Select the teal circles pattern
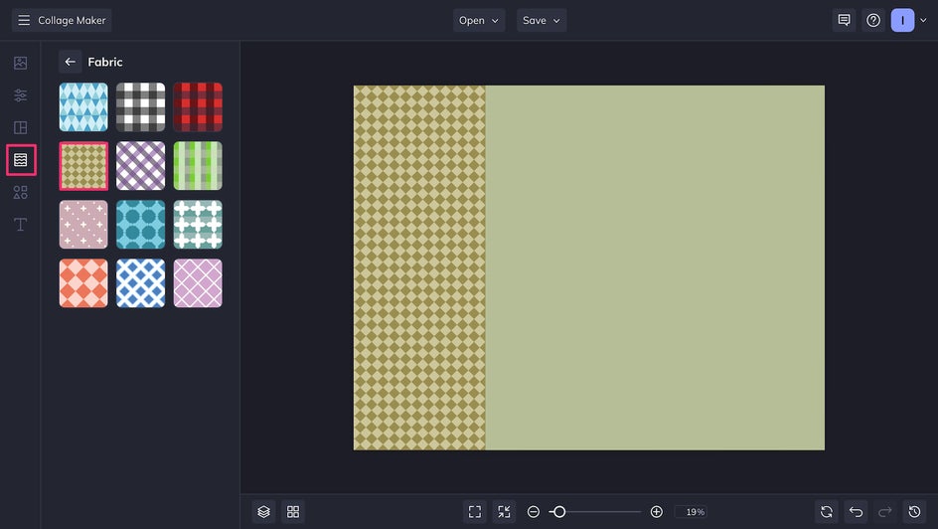Viewport: 938px width, 529px height. pyautogui.click(x=140, y=225)
